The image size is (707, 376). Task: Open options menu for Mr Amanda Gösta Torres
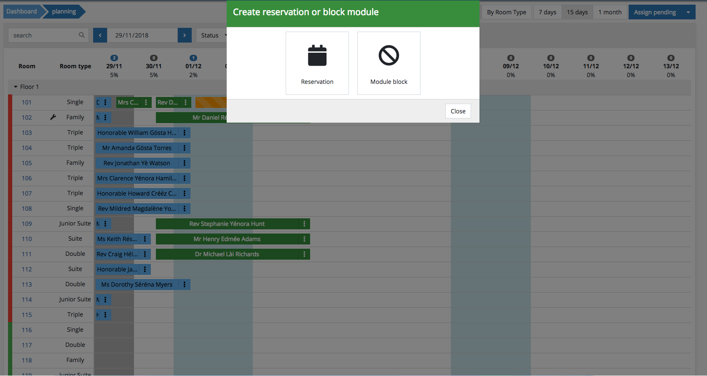coord(185,148)
